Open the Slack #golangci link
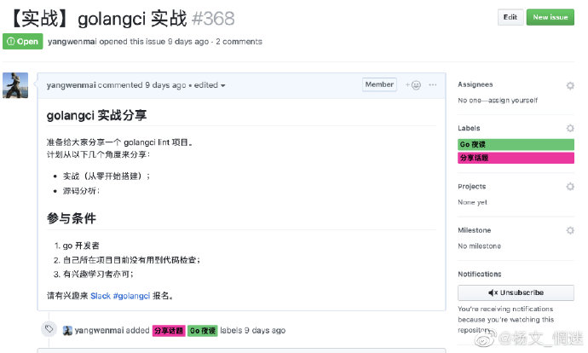The height and width of the screenshot is (353, 588). coord(120,296)
